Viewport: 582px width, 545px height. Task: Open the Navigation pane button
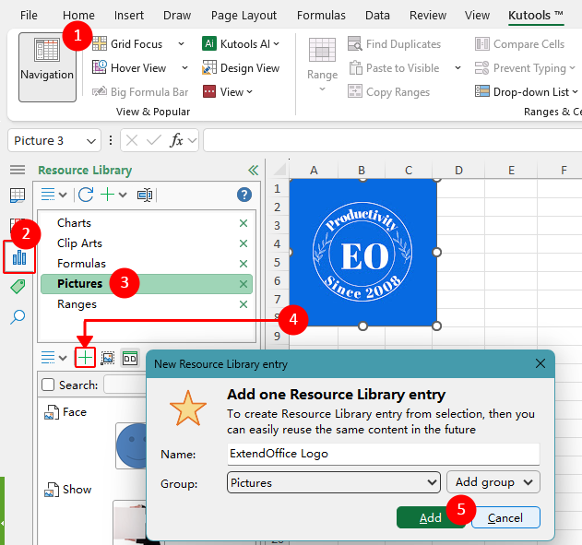(x=47, y=66)
